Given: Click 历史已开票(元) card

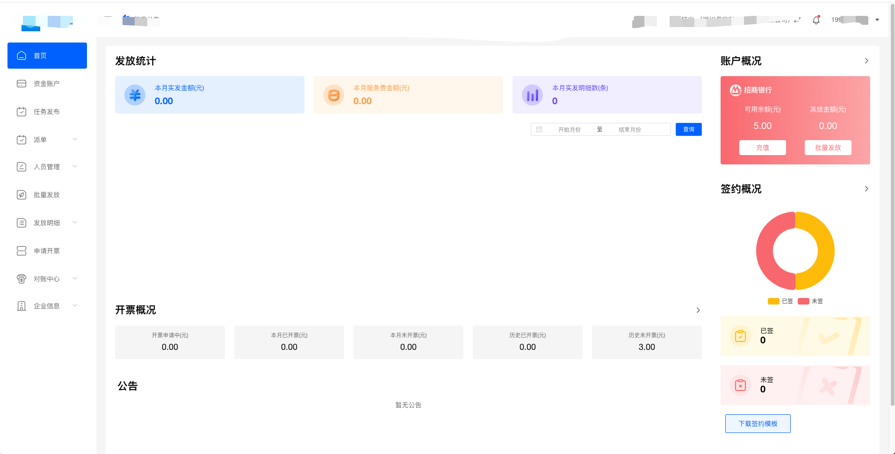Looking at the screenshot, I should coord(527,342).
